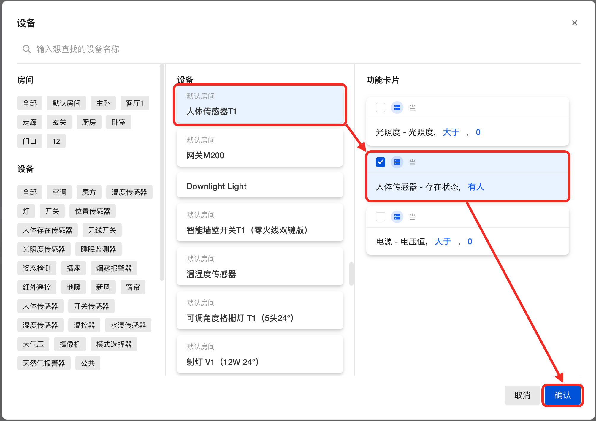Click the device list scrollbar thumb
Viewport: 596px width, 421px height.
click(x=351, y=273)
